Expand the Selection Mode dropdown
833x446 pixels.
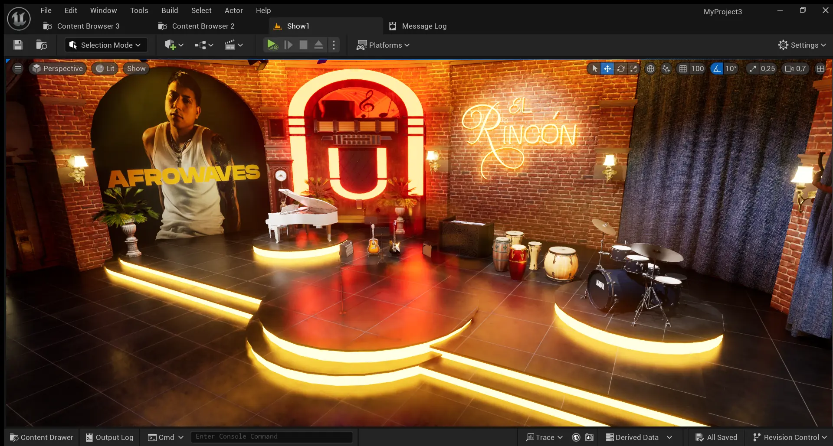[x=106, y=45]
